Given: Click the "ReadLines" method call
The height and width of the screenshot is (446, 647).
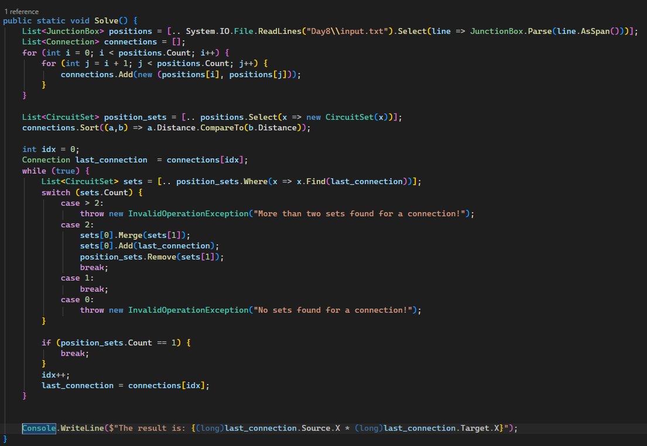Looking at the screenshot, I should pos(280,32).
